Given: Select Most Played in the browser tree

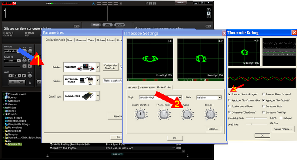Looking at the screenshot, I should pyautogui.click(x=15, y=117).
